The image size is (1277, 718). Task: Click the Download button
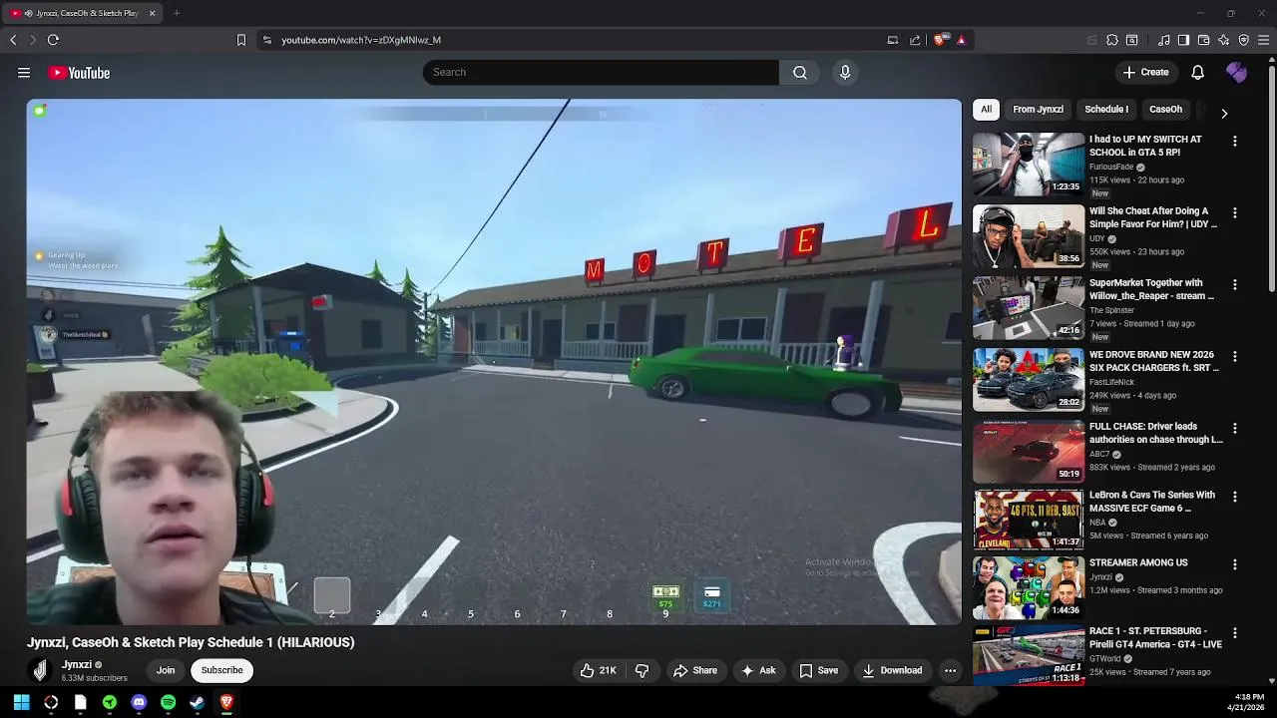(892, 670)
